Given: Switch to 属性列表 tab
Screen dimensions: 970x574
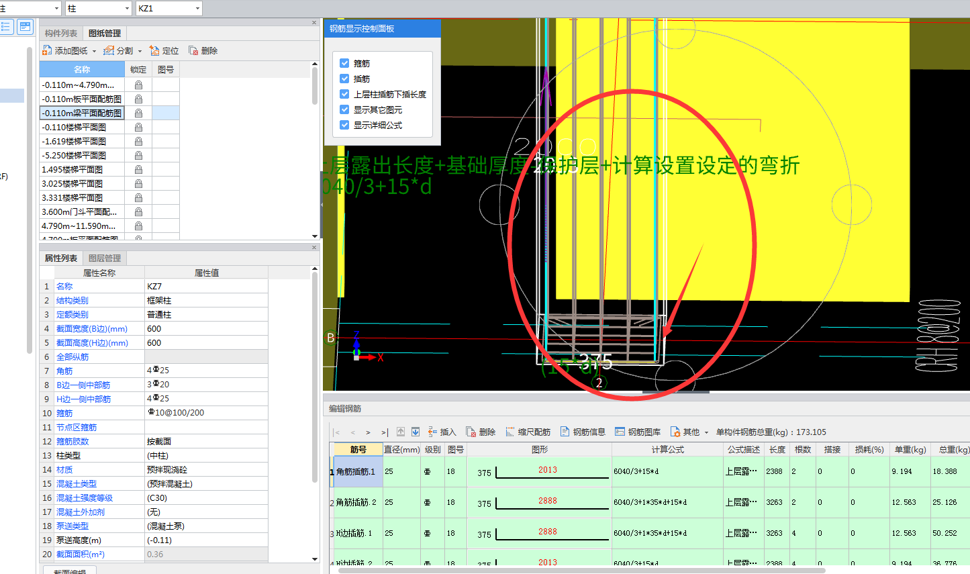Looking at the screenshot, I should [x=61, y=258].
